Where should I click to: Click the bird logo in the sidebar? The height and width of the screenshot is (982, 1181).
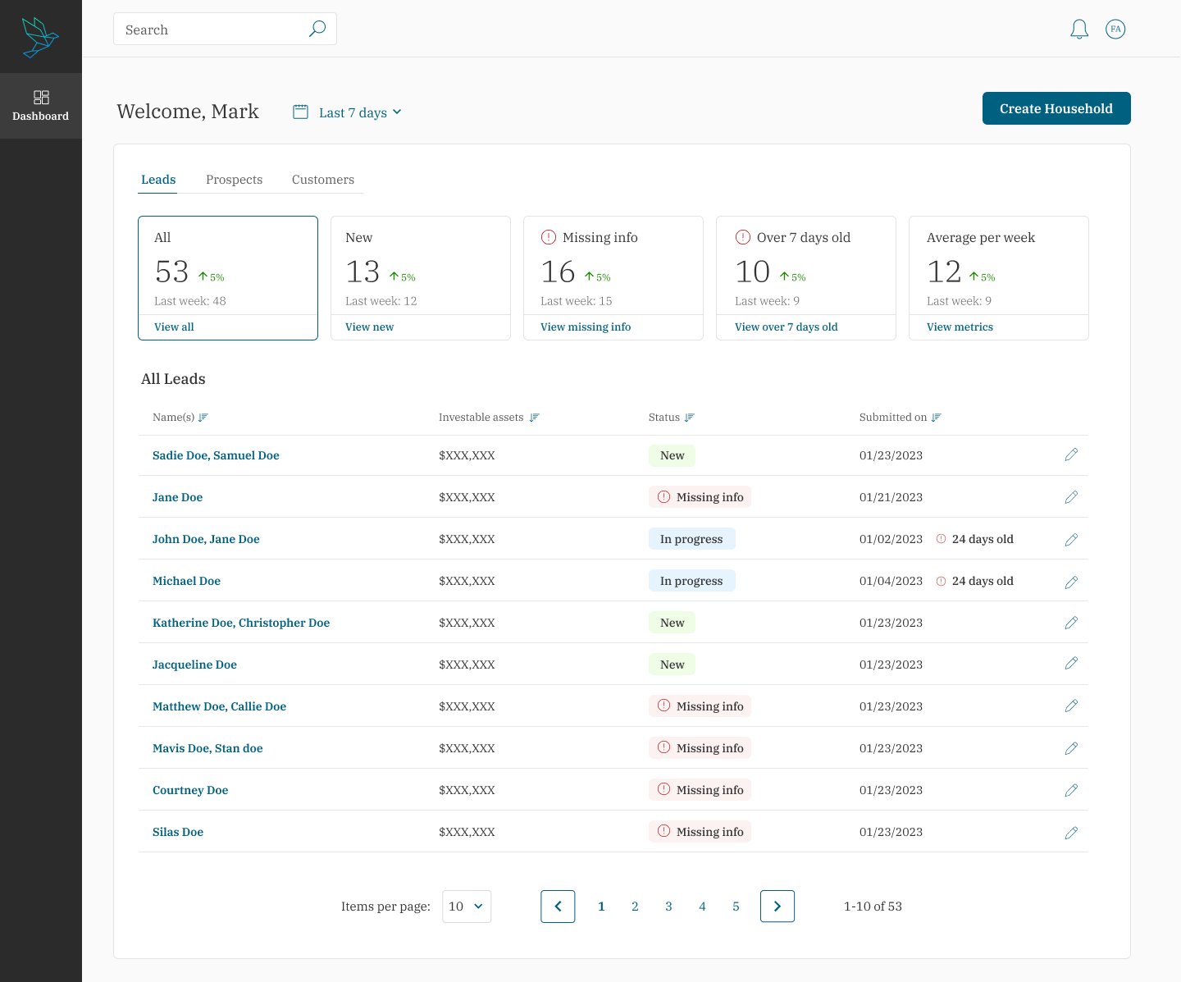41,37
